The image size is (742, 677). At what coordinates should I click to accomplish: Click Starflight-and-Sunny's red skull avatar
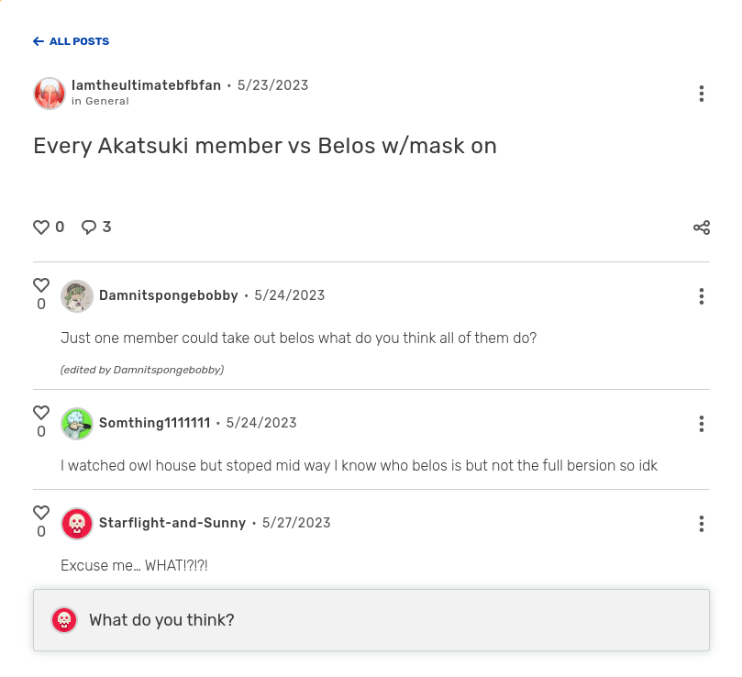[x=77, y=524]
